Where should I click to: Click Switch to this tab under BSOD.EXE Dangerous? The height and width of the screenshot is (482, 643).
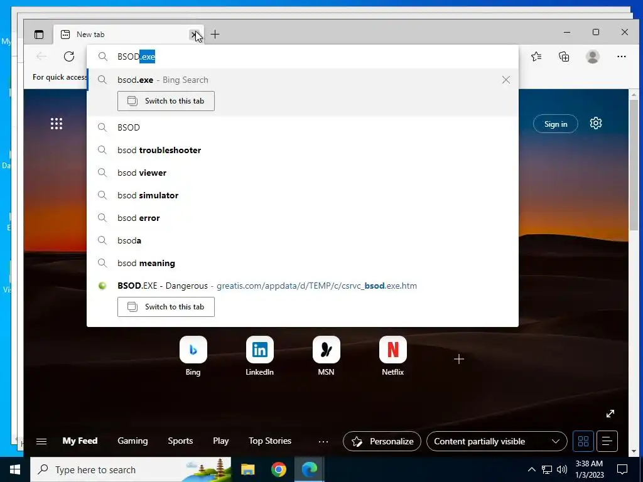coord(166,306)
